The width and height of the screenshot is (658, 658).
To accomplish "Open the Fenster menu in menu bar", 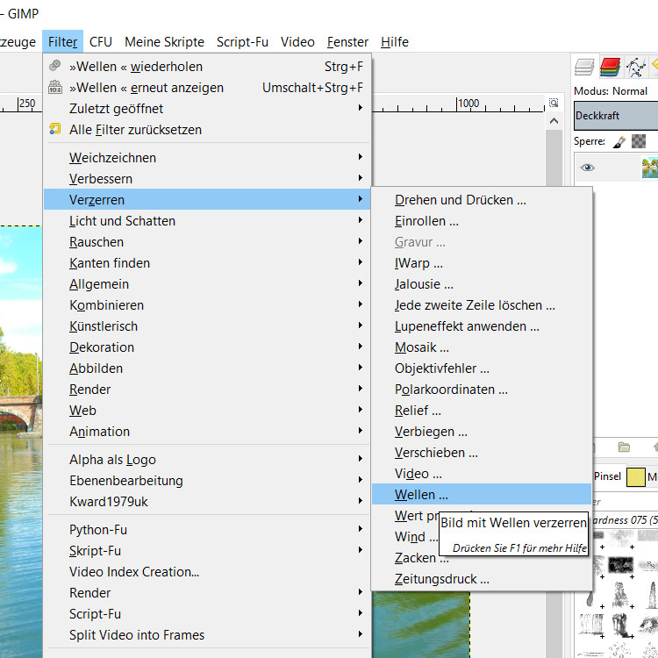I will pyautogui.click(x=347, y=42).
